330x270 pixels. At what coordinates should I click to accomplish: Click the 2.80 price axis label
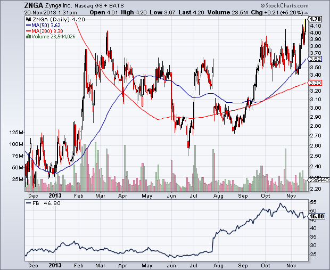click(316, 126)
